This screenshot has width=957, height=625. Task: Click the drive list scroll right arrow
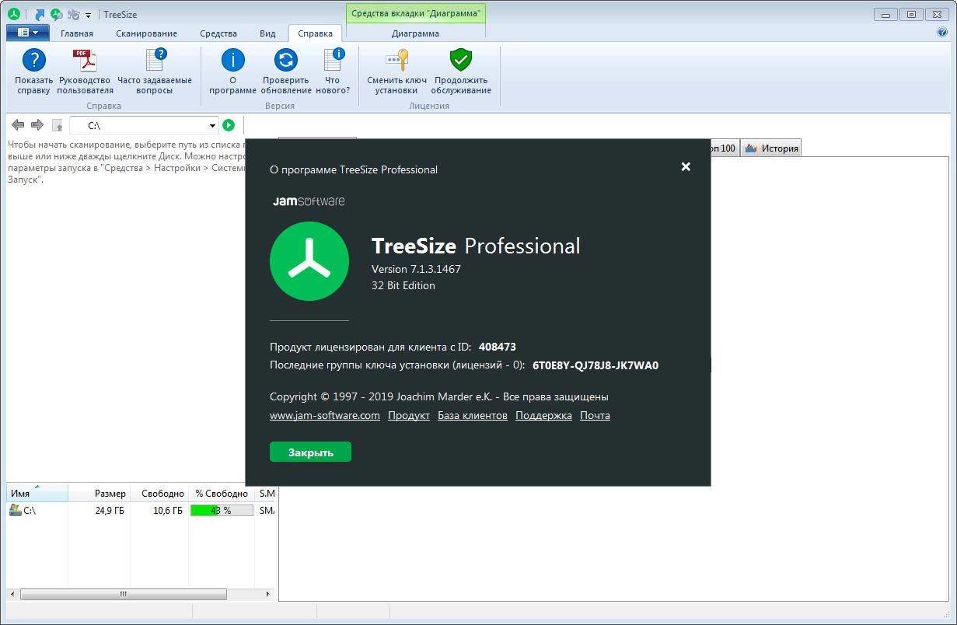pos(269,594)
